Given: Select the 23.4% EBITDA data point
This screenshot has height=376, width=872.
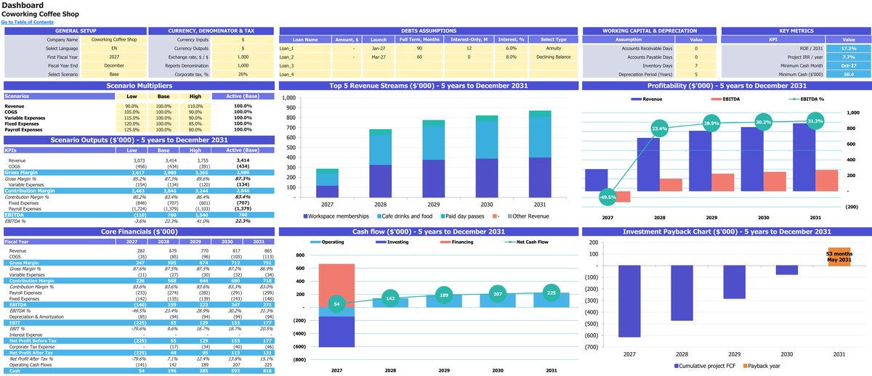Looking at the screenshot, I should (659, 128).
